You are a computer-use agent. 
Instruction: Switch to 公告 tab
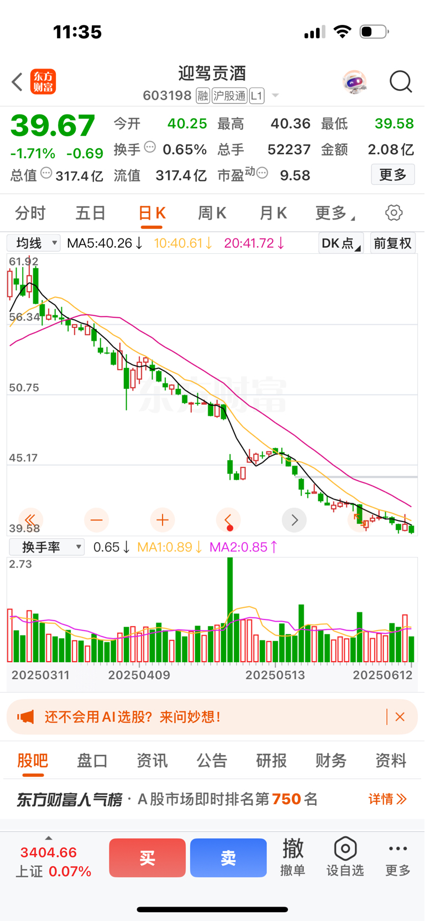click(x=212, y=761)
